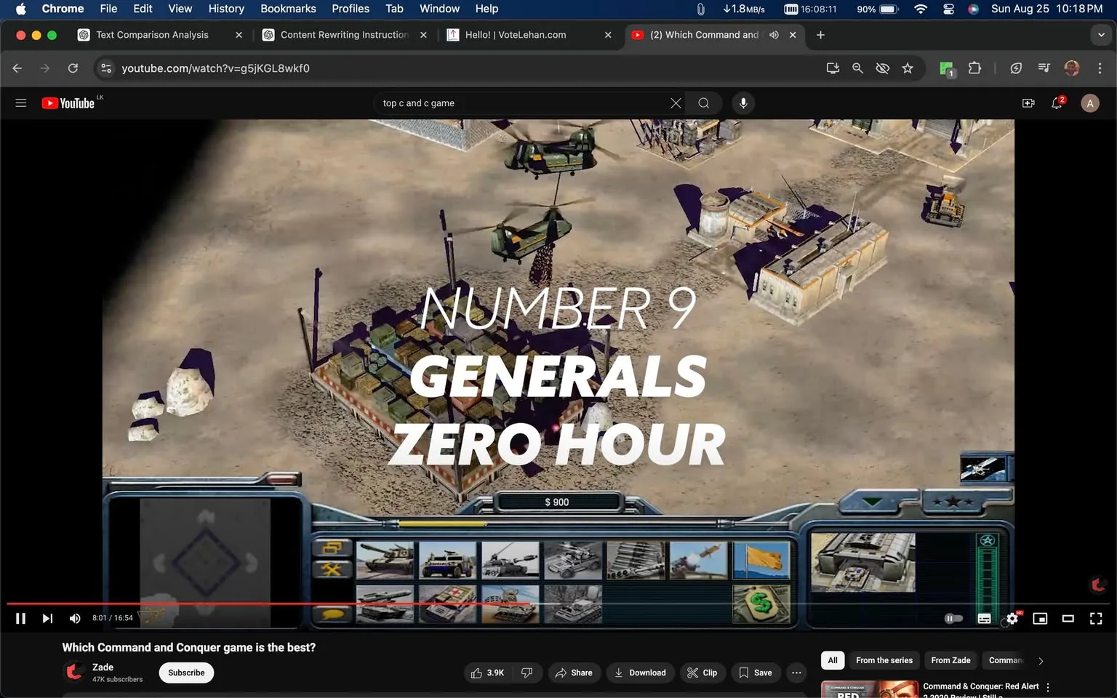Image resolution: width=1117 pixels, height=698 pixels.
Task: Switch to miniplayer mode
Action: 1040,618
